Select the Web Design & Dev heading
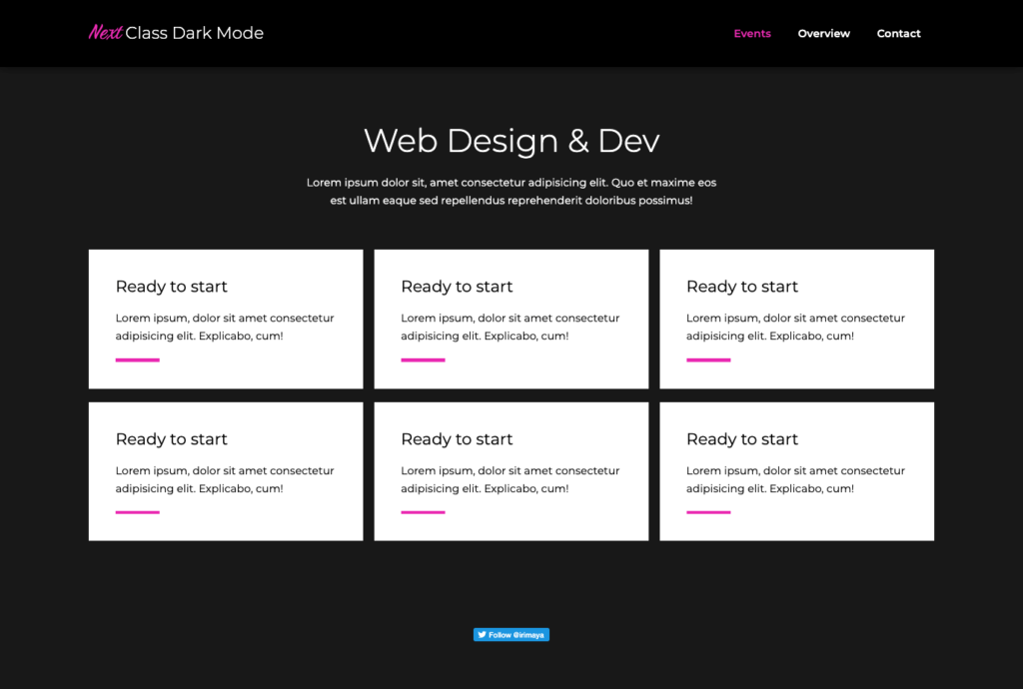 (511, 140)
